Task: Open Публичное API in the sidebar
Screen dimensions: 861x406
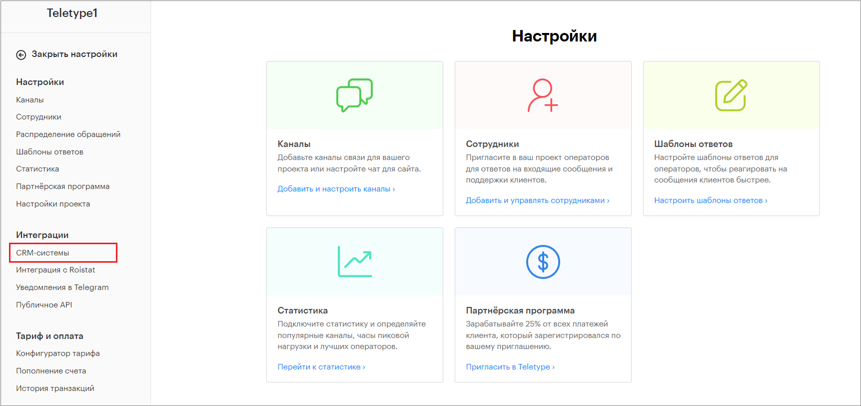Action: (44, 305)
